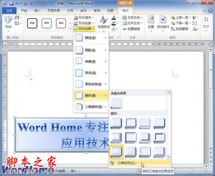Click the 对齐文本 align text icon

tap(124, 23)
